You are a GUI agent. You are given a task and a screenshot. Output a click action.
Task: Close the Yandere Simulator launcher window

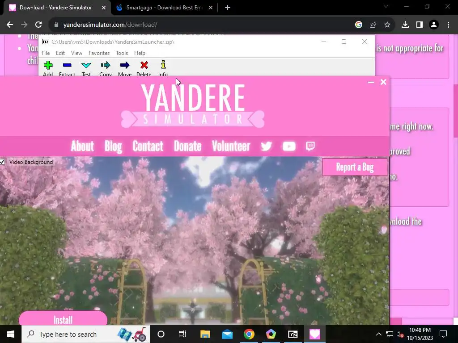(x=383, y=82)
